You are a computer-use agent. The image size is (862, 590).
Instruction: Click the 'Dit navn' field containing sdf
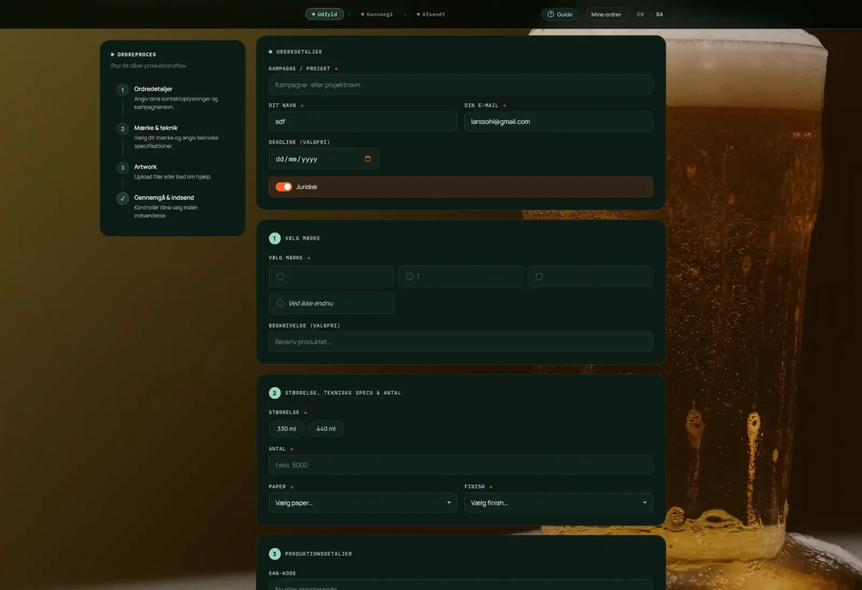point(363,122)
